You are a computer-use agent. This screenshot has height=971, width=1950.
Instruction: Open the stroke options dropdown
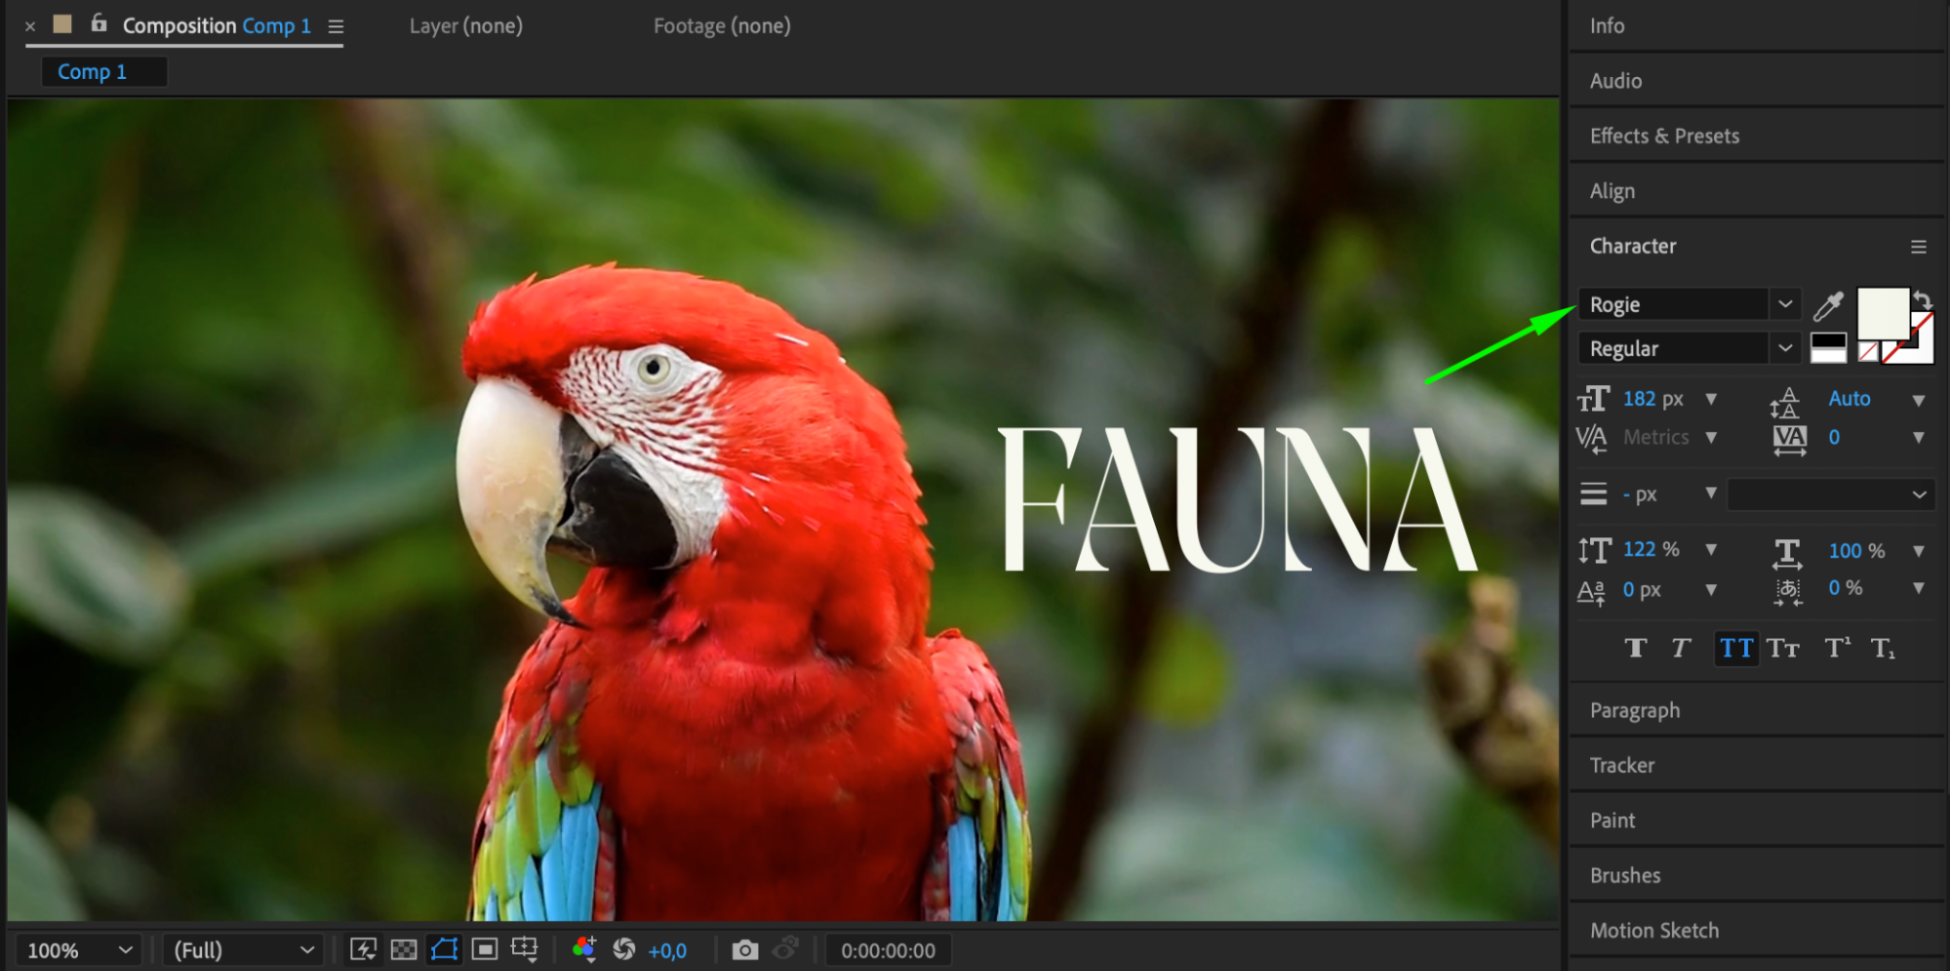1830,494
